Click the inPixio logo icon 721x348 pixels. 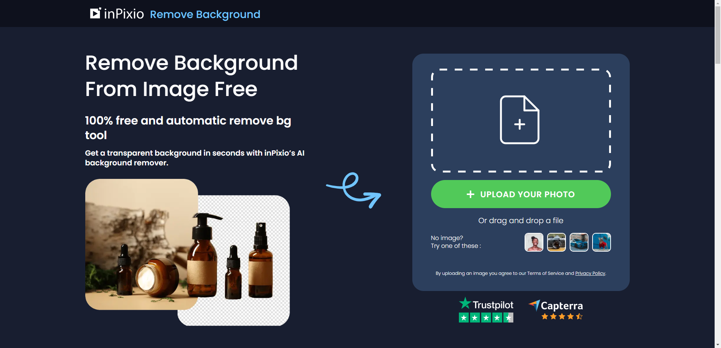click(x=95, y=13)
